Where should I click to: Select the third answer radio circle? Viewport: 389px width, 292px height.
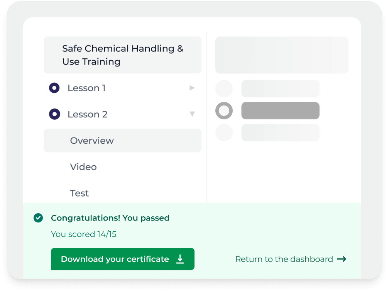[224, 133]
